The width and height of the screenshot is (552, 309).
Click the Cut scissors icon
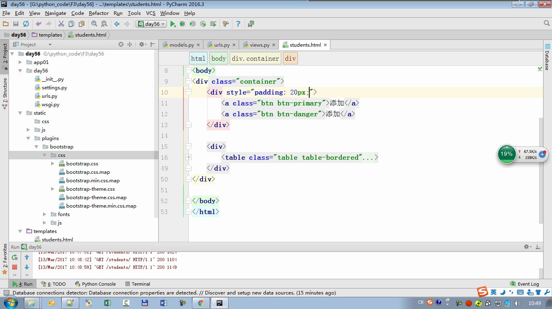pyautogui.click(x=61, y=24)
